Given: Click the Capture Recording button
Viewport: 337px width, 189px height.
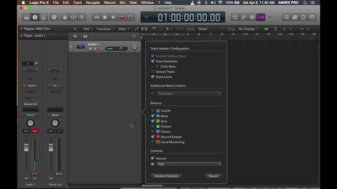Looking at the screenshot, I should point(130,18).
